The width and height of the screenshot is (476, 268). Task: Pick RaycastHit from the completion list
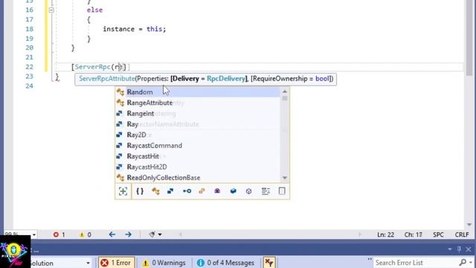click(198, 156)
